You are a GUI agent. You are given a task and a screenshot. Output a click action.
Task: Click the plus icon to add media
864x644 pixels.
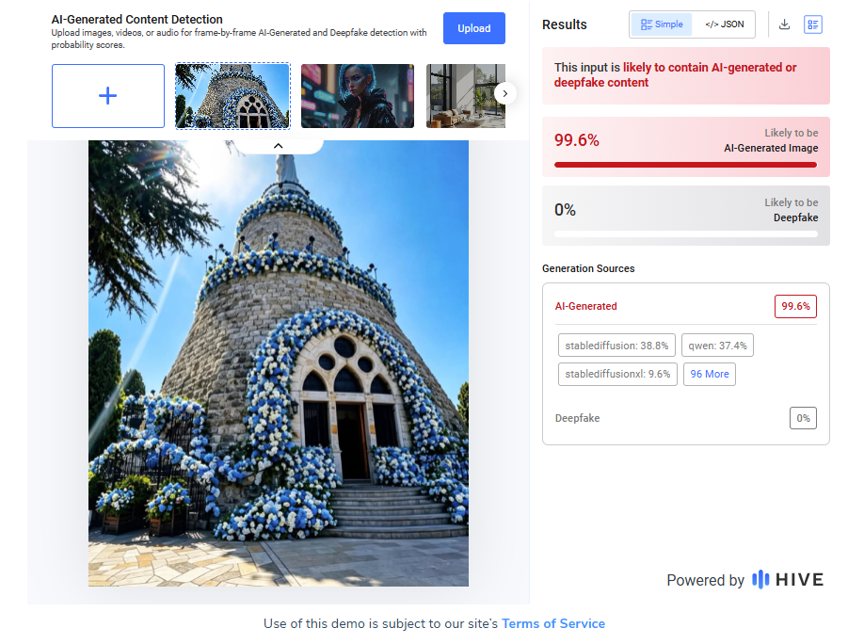[108, 96]
